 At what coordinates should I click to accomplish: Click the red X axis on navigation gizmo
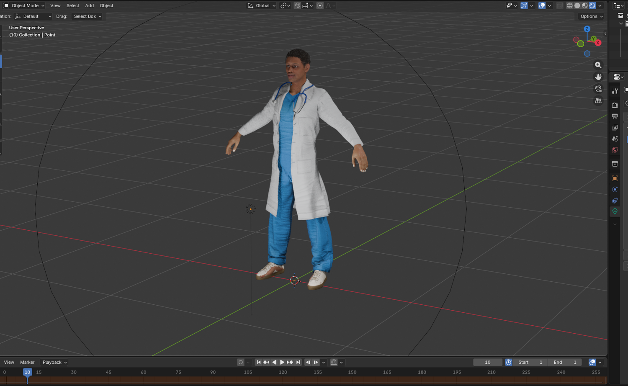[x=598, y=43]
